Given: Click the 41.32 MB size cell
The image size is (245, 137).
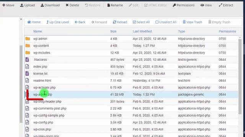Looking at the screenshot, I should pos(117,95).
